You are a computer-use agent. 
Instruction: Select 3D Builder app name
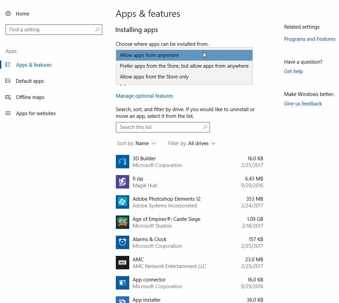pyautogui.click(x=144, y=159)
